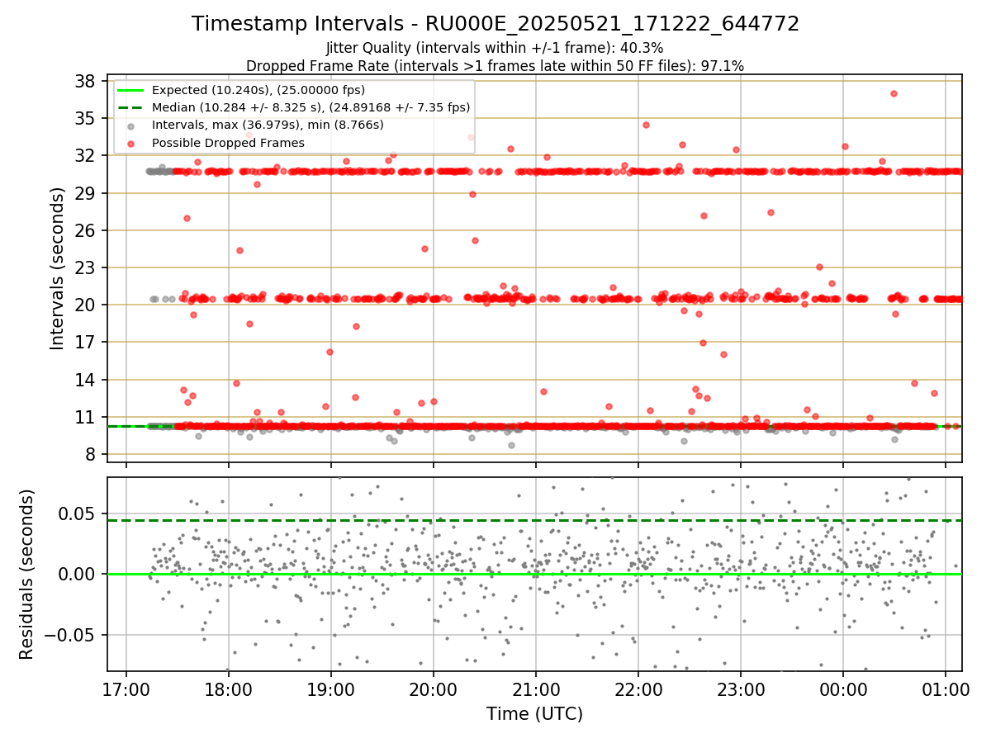Click the 8 interval tick label

pyautogui.click(x=90, y=454)
